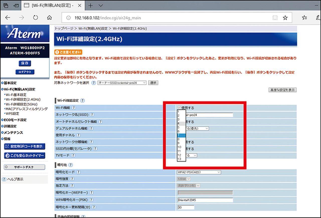Click the ログアウト button

point(25,72)
